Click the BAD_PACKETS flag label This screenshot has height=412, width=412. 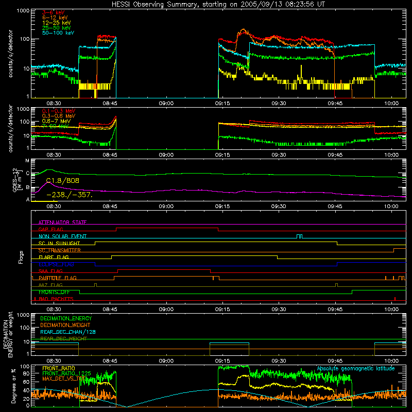click(56, 299)
